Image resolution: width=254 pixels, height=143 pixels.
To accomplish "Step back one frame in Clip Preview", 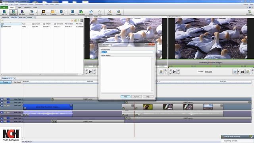I will (x=86, y=70).
